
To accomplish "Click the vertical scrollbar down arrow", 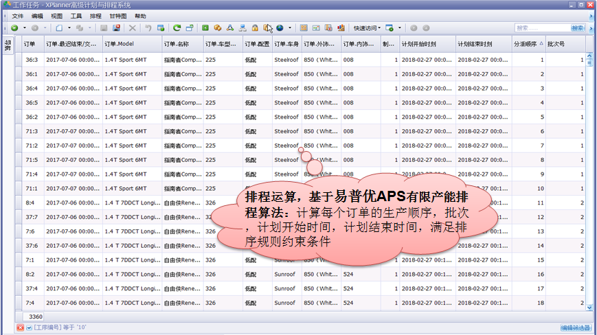I will tap(589, 308).
